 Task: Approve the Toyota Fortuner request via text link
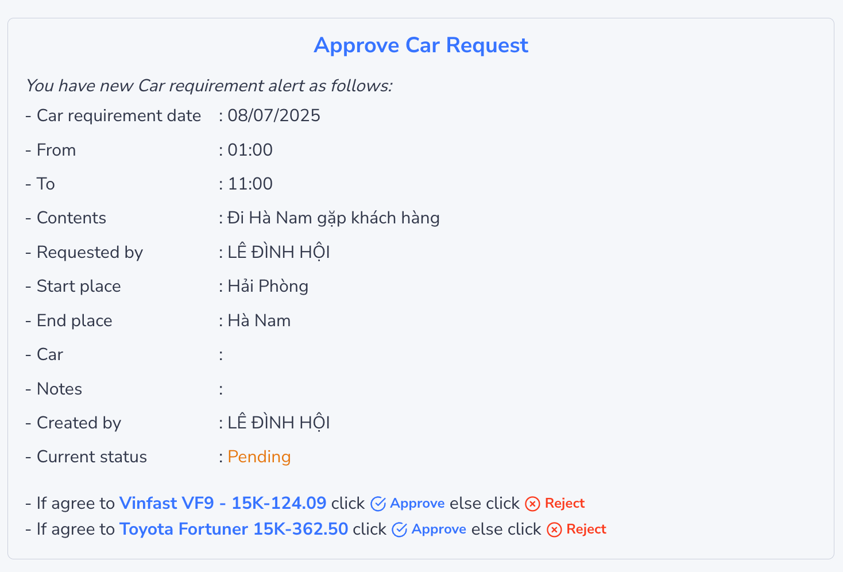click(439, 529)
